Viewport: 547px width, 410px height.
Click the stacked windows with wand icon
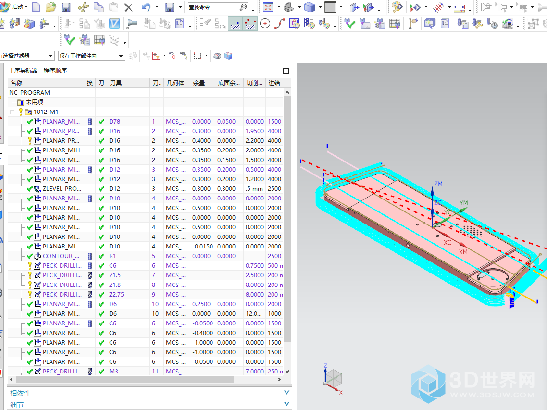click(430, 24)
